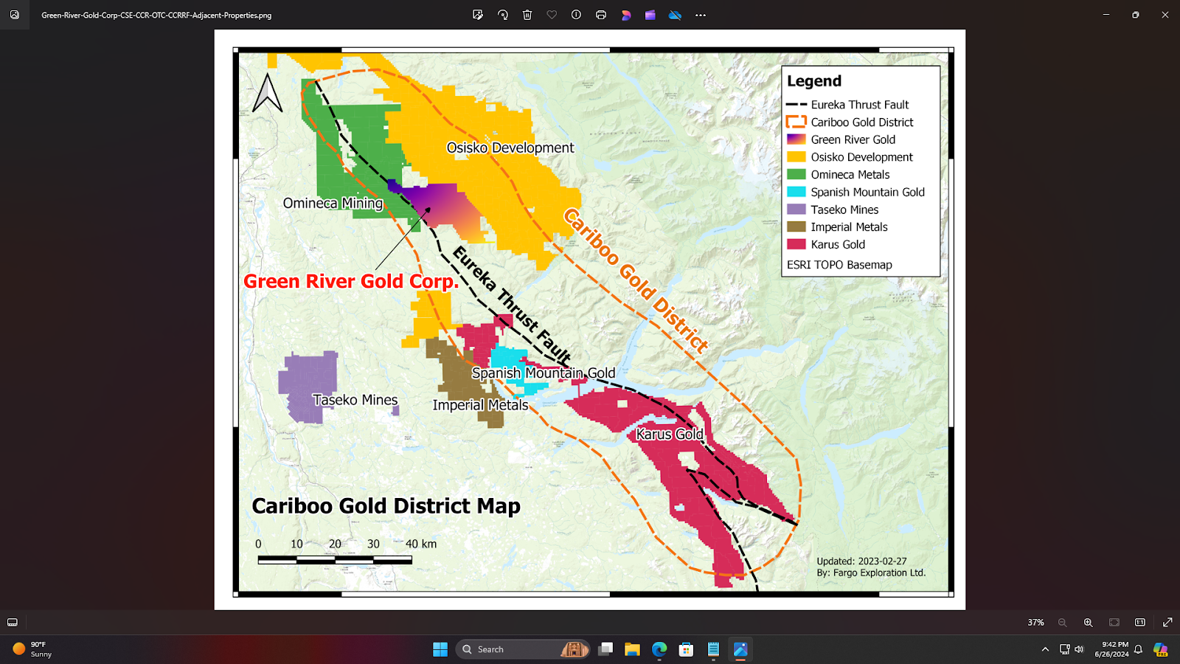The width and height of the screenshot is (1180, 664).
Task: Delete the image with the trash icon
Action: coord(527,15)
